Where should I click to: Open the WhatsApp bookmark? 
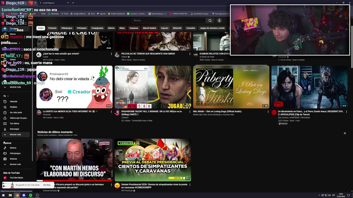(x=53, y=14)
